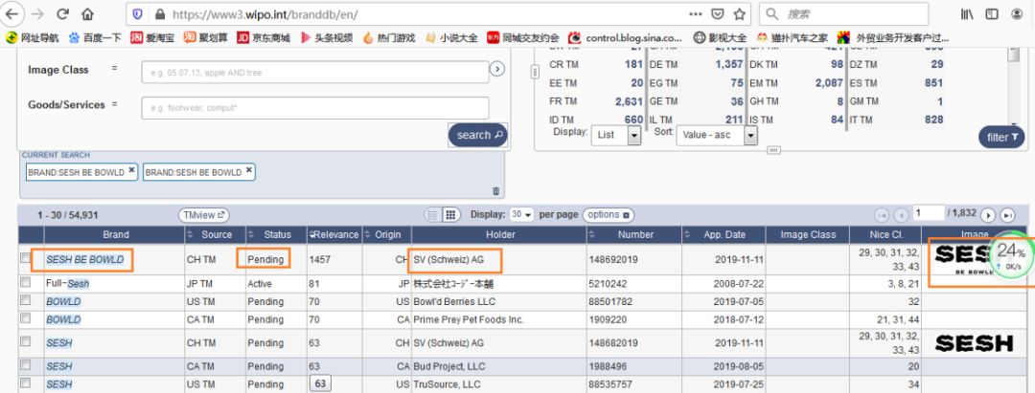Click the filter panel collapse handle
Viewport: 1035px width, 393px height.
[536, 73]
